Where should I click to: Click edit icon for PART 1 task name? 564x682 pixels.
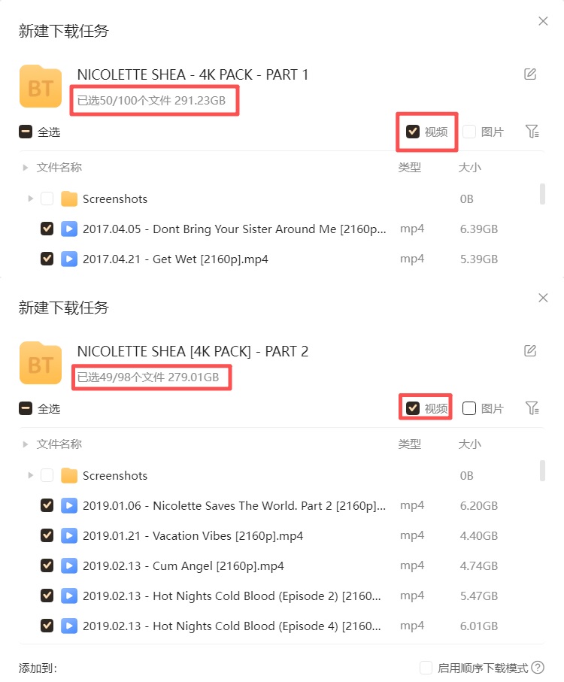click(529, 74)
